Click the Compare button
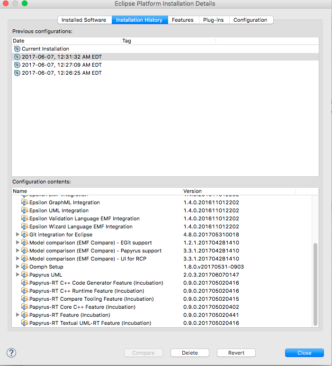This screenshot has height=366, width=332. coord(144,353)
